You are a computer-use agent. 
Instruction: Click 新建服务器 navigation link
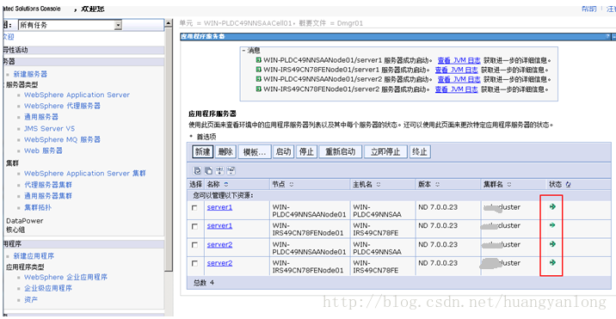point(30,74)
